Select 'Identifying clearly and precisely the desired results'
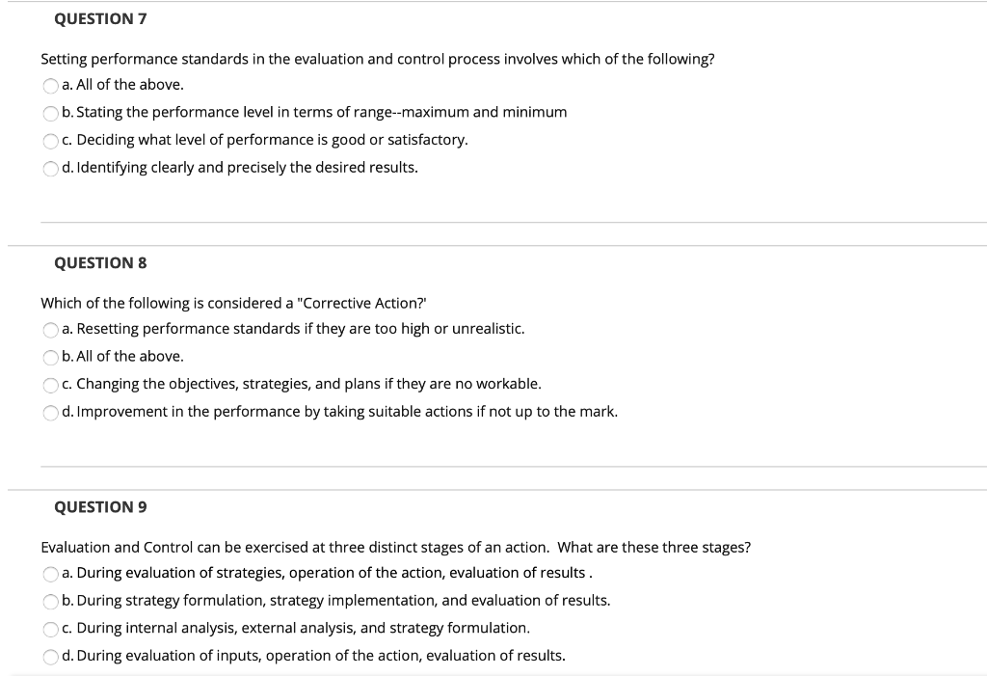The image size is (987, 676). point(50,168)
